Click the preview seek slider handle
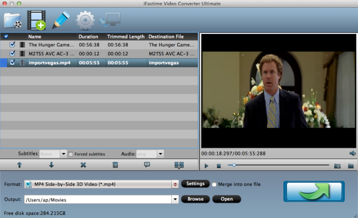358x218 pixels. [234, 165]
